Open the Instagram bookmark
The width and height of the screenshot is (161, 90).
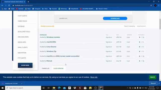(x=36, y=9)
